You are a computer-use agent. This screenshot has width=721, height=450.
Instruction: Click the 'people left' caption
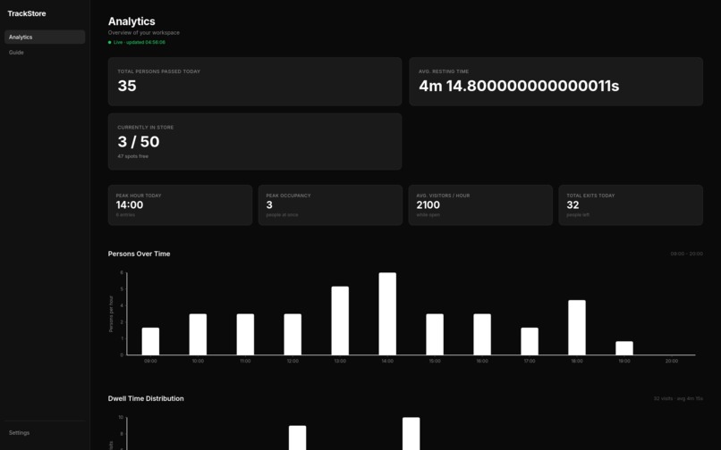pyautogui.click(x=578, y=215)
